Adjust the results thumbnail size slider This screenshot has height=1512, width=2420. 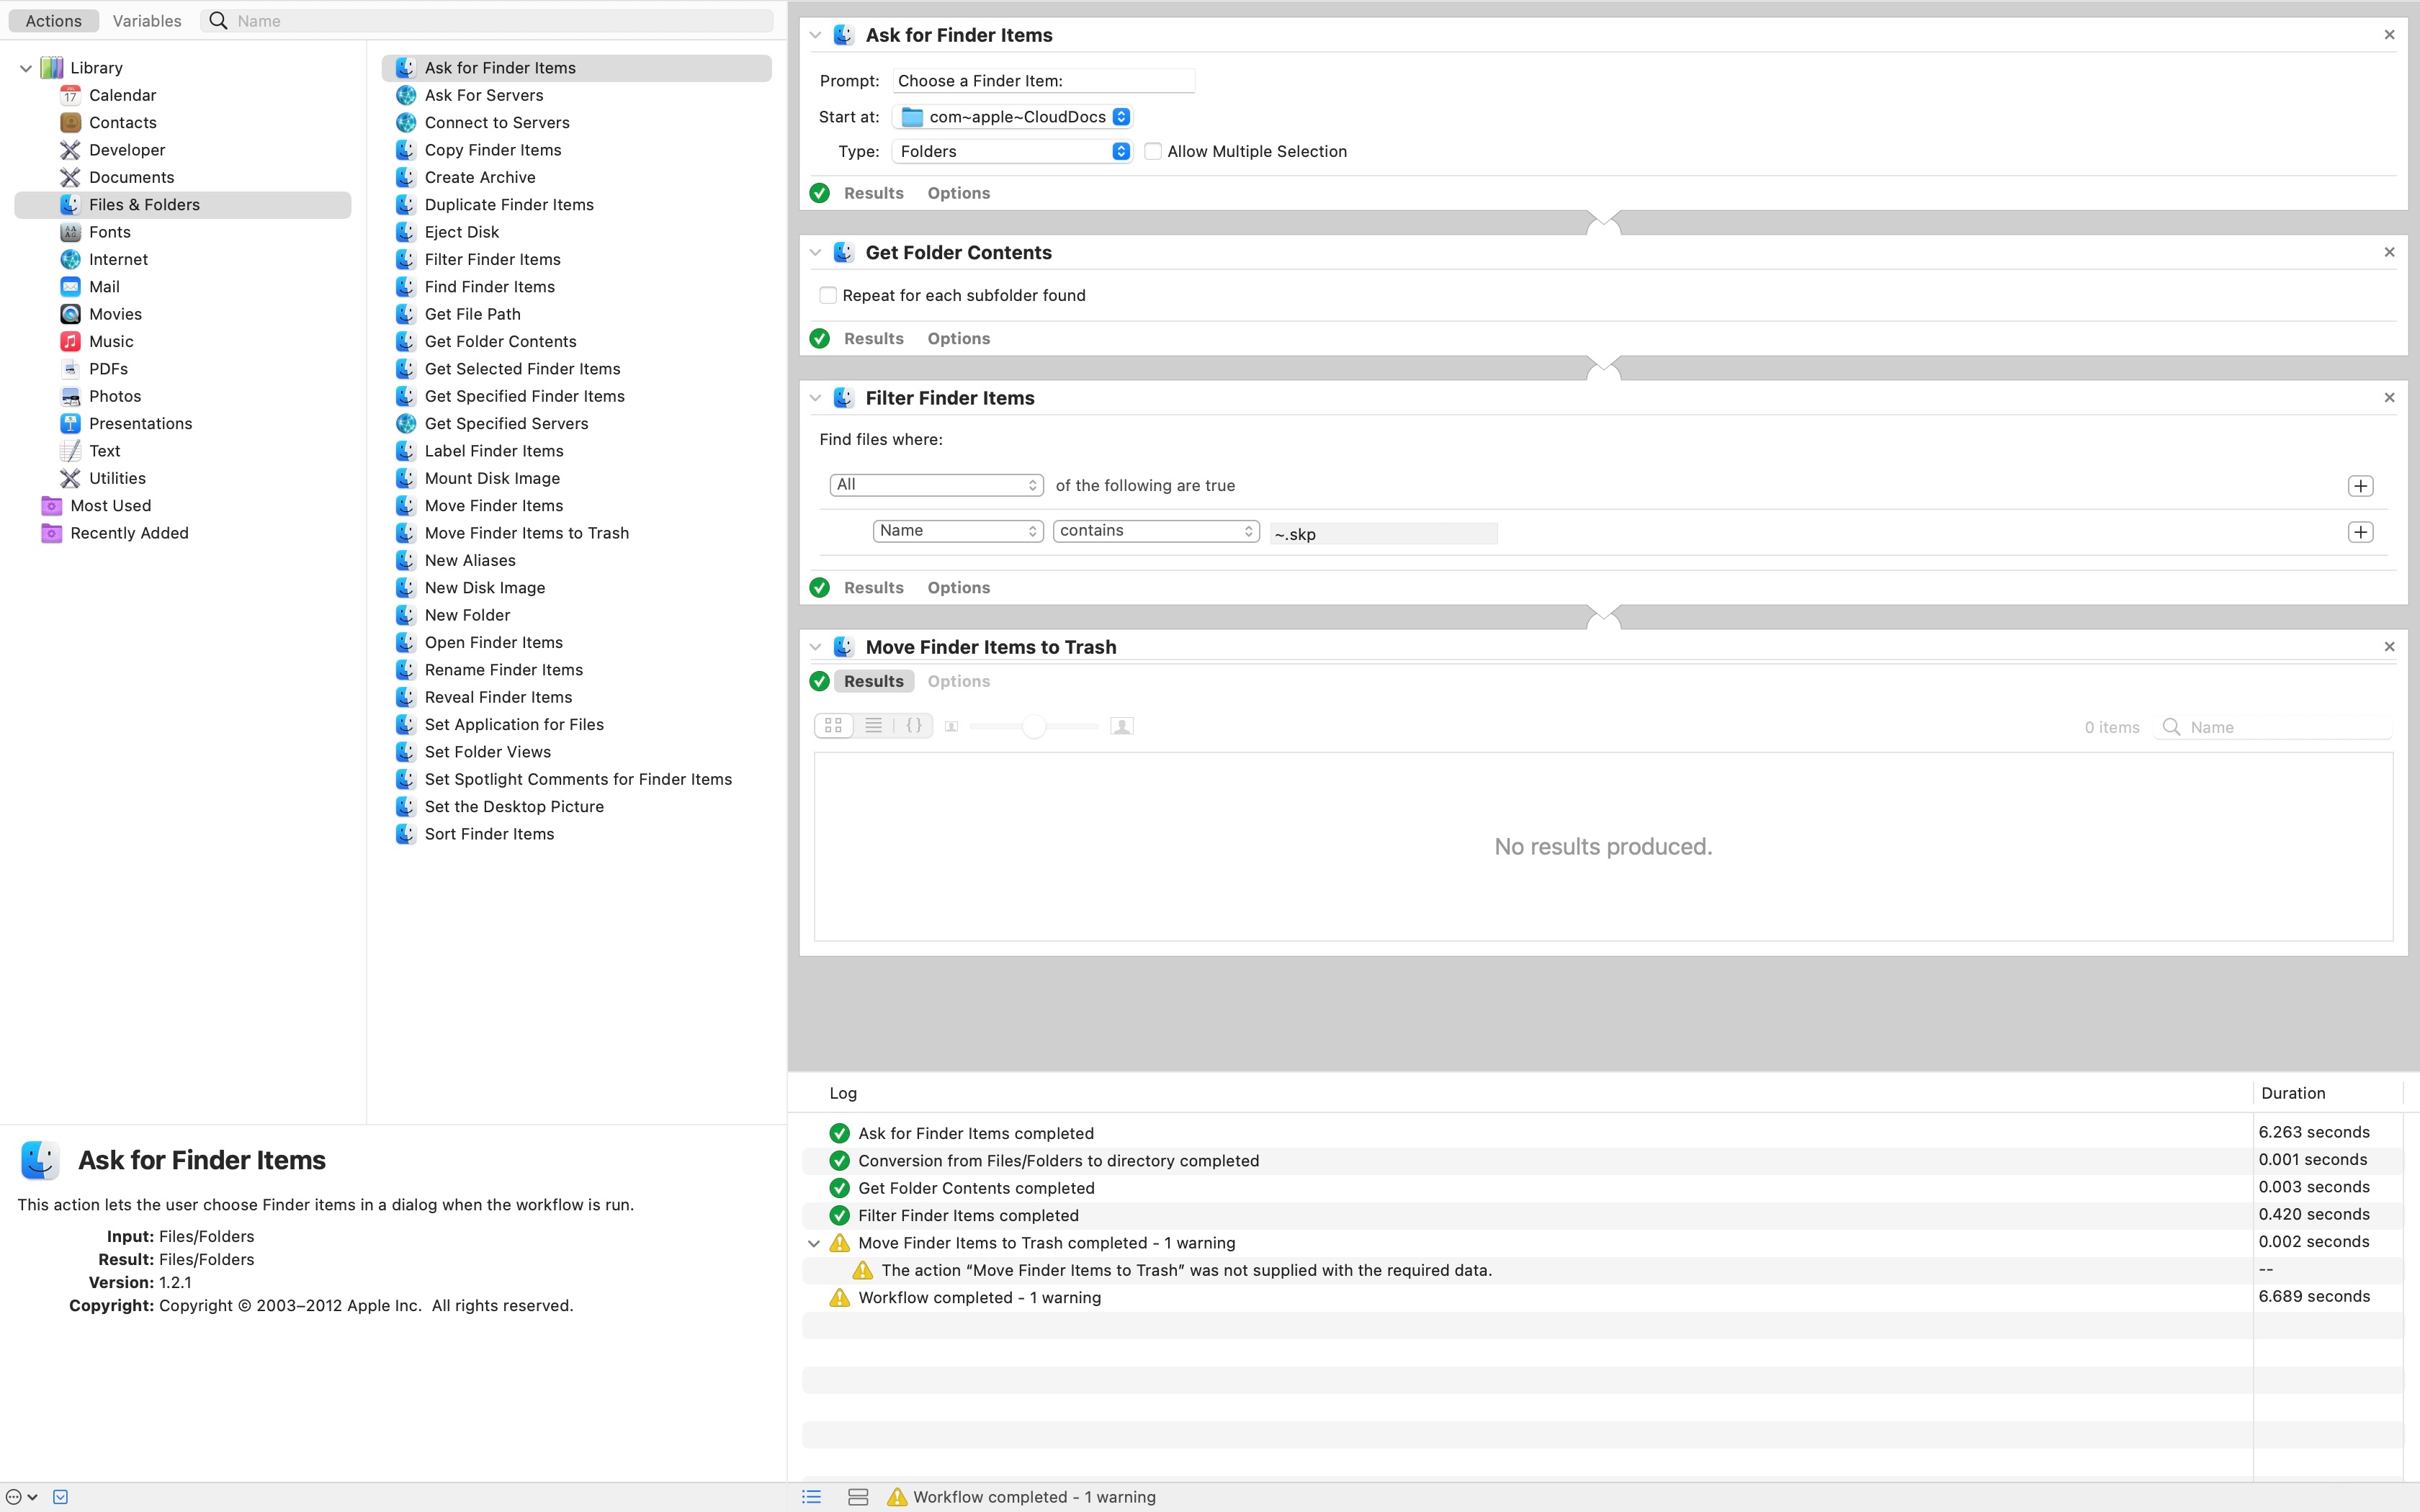coord(1034,727)
